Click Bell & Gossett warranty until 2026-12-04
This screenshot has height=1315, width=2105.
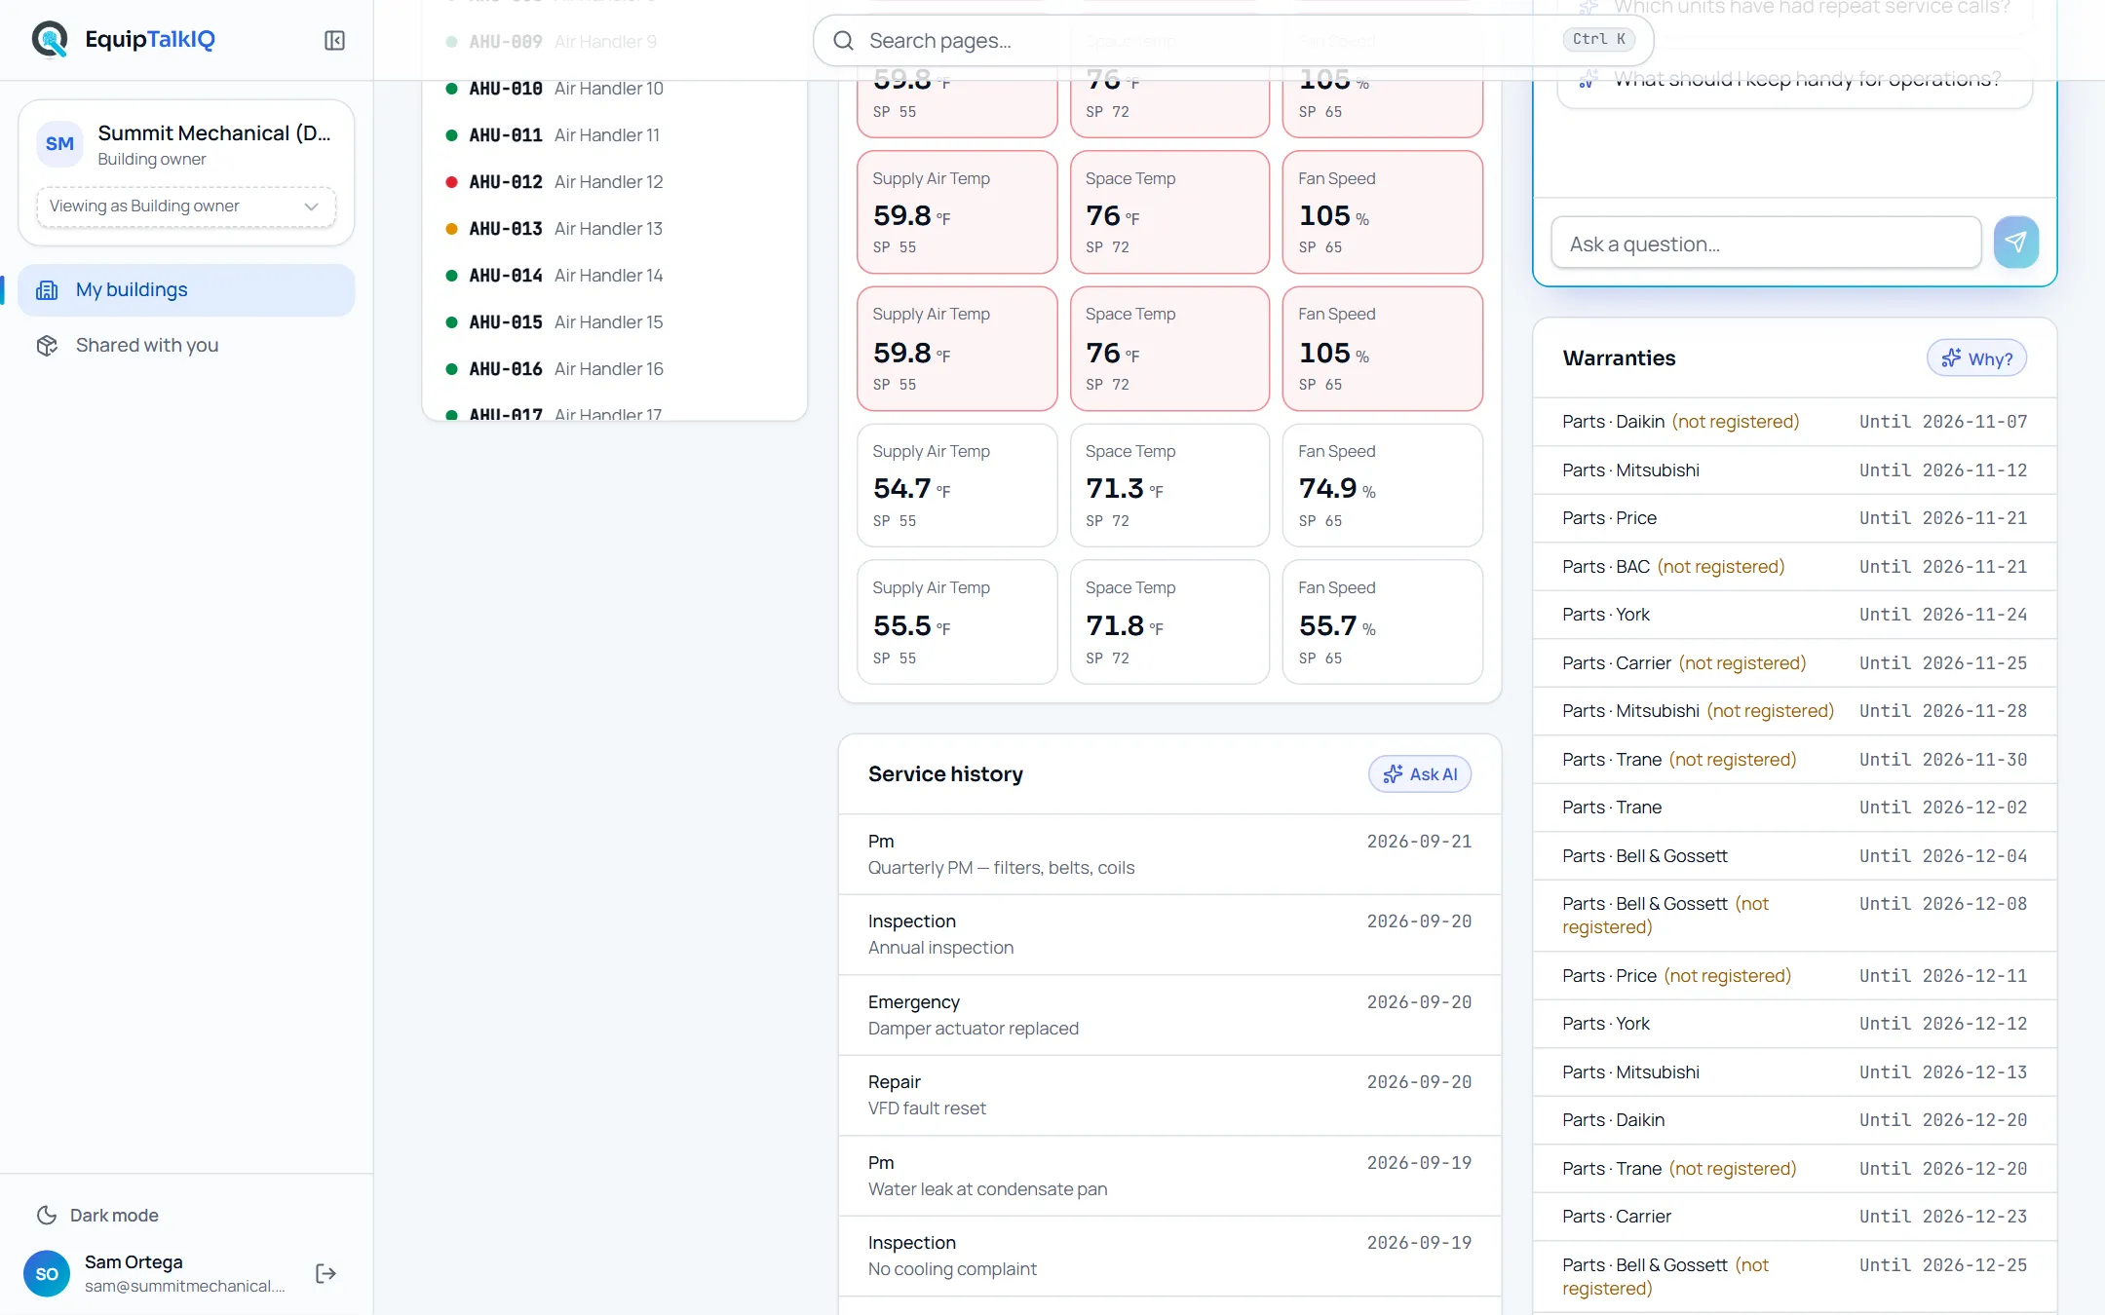click(x=1795, y=856)
